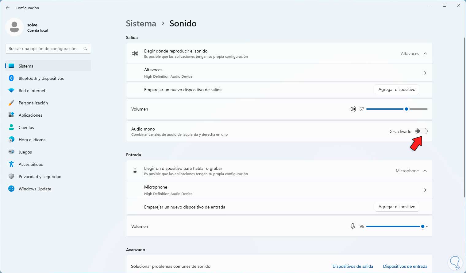
Task: Click the Accesibilidad figure icon
Action: (11, 164)
